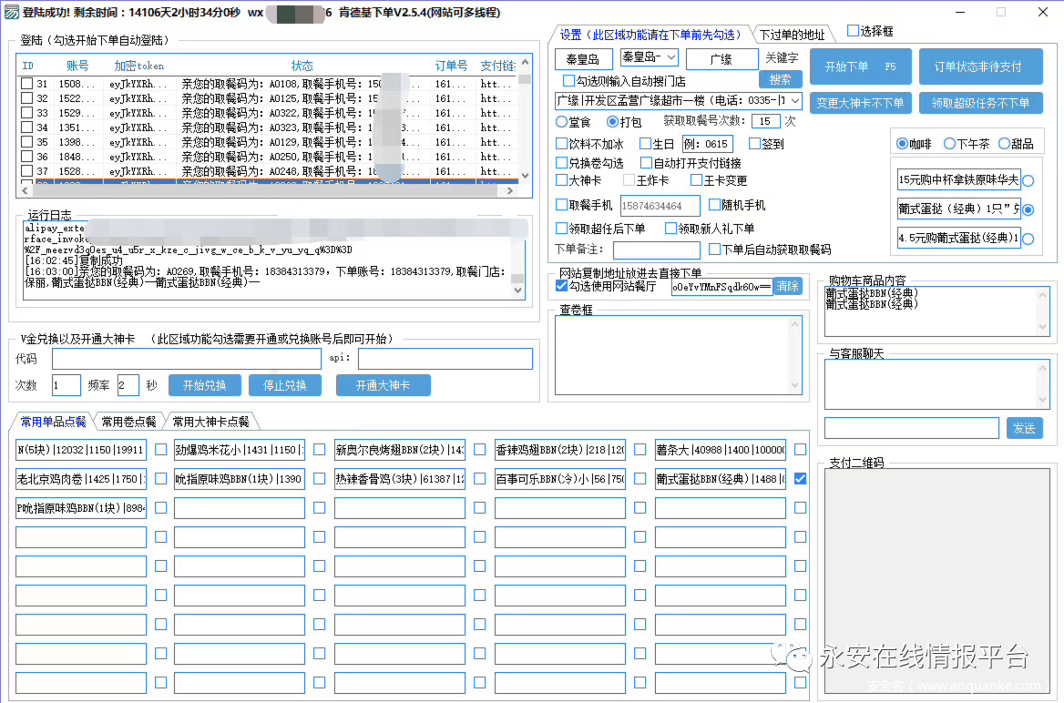Click the 开始下单 F5 button

pos(860,66)
